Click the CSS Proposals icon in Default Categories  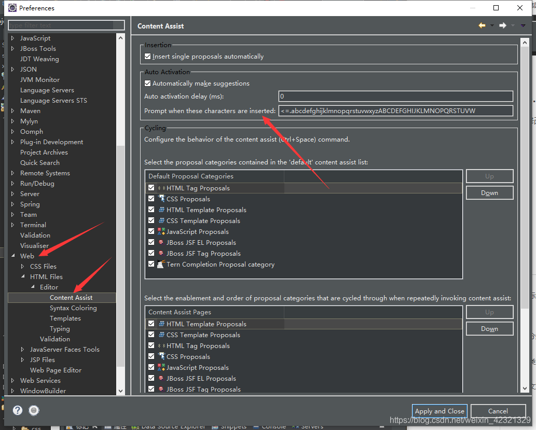point(161,199)
